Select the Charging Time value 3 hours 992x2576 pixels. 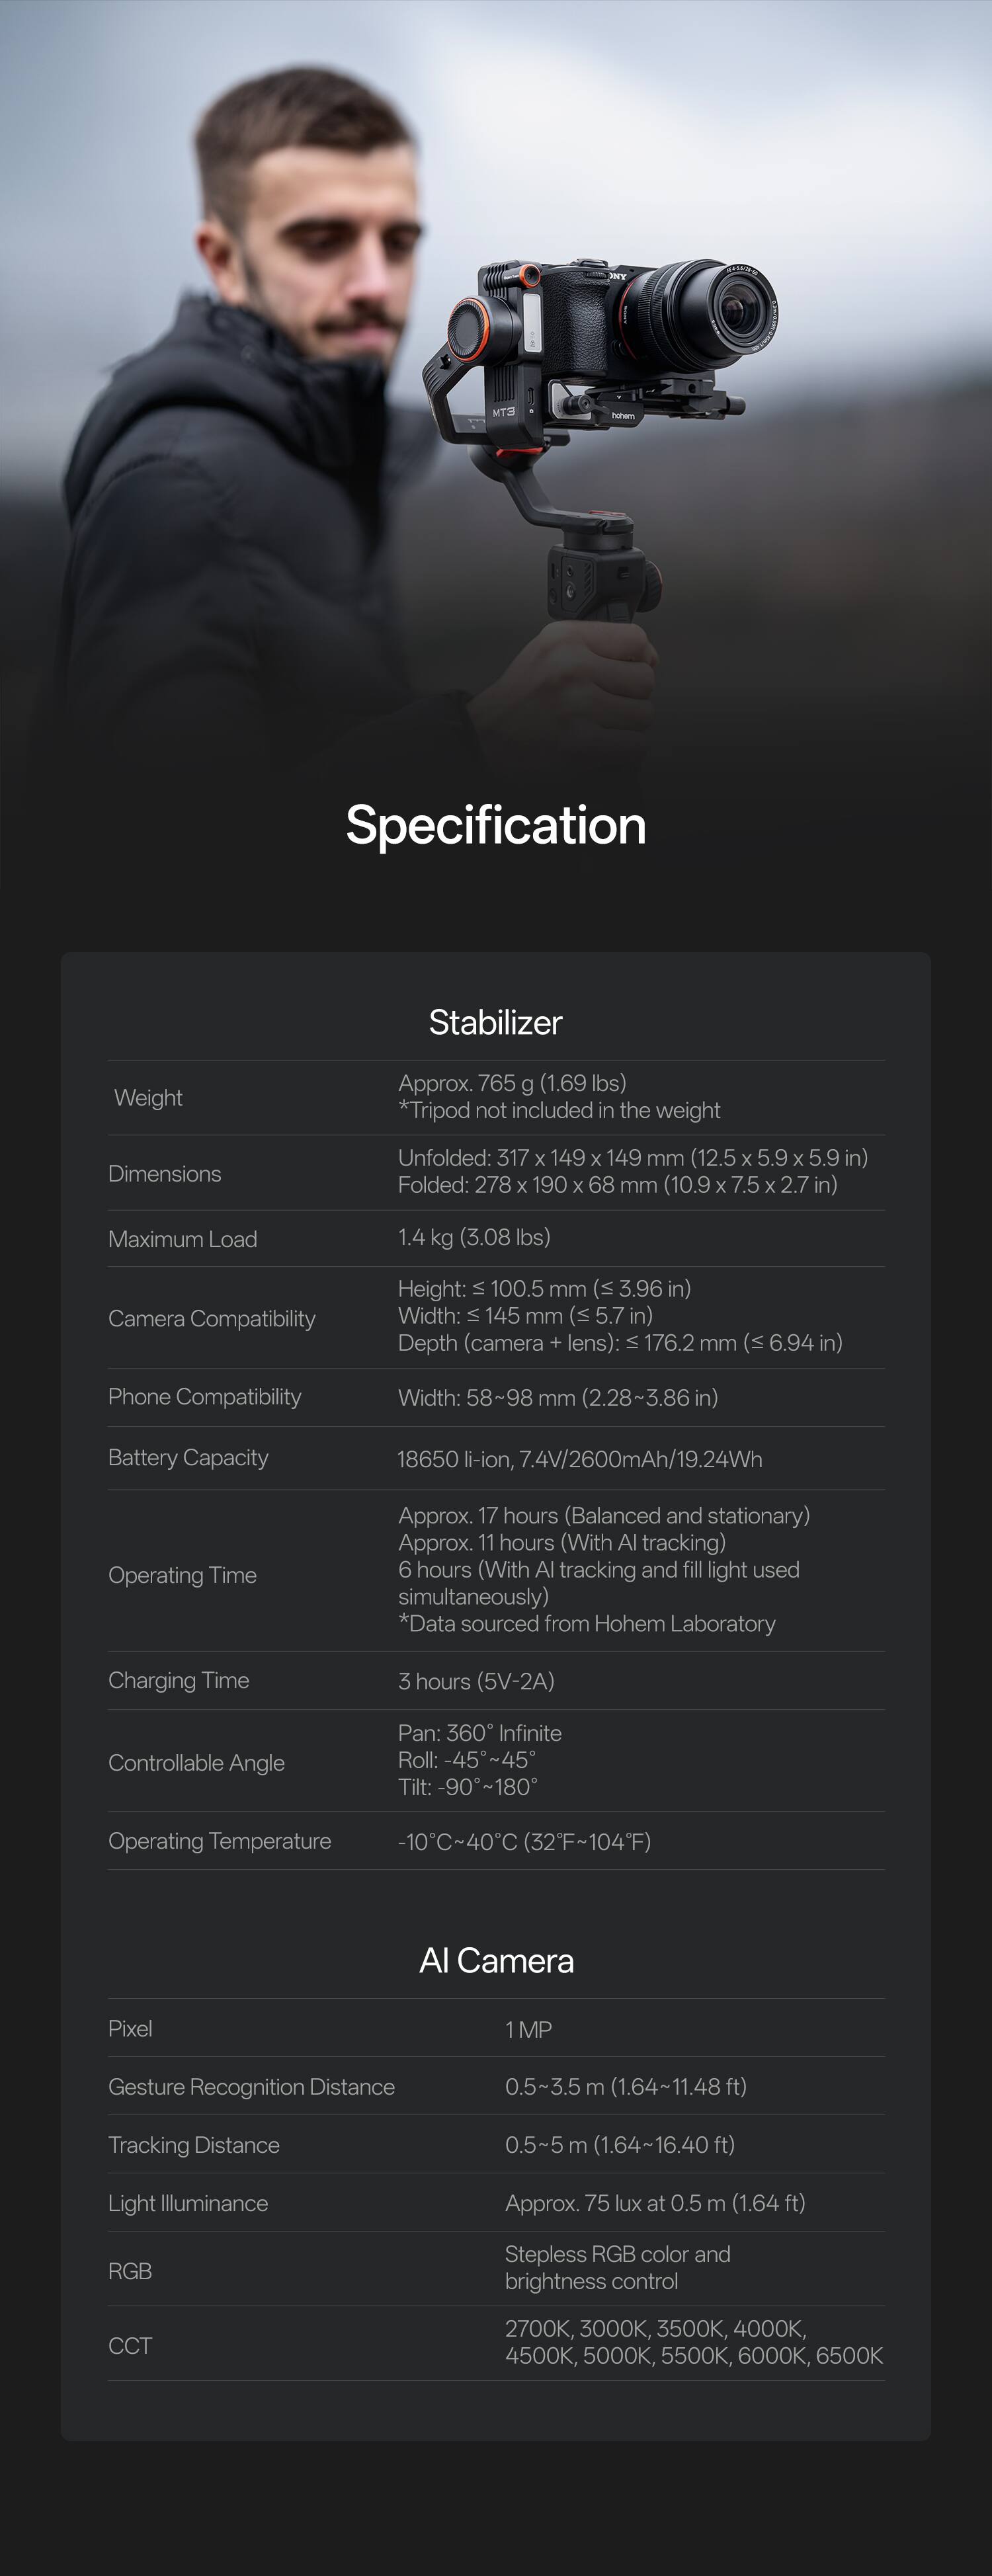point(476,1681)
